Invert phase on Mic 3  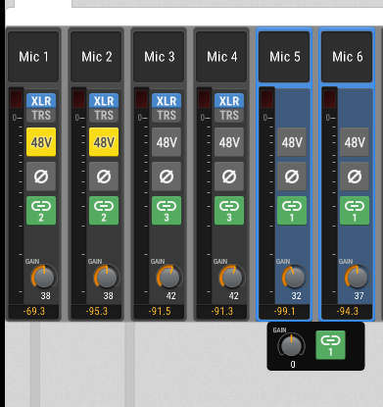(167, 177)
